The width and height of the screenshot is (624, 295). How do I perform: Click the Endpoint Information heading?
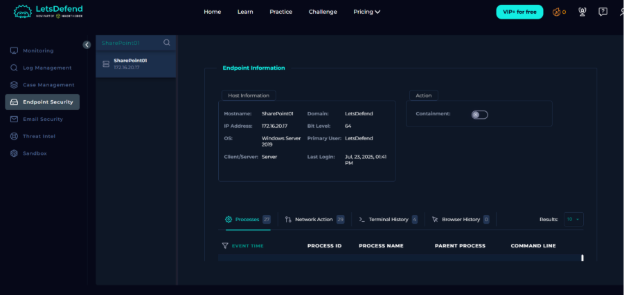(253, 68)
